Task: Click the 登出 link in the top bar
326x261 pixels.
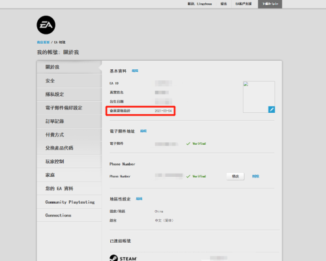Action: click(224, 4)
